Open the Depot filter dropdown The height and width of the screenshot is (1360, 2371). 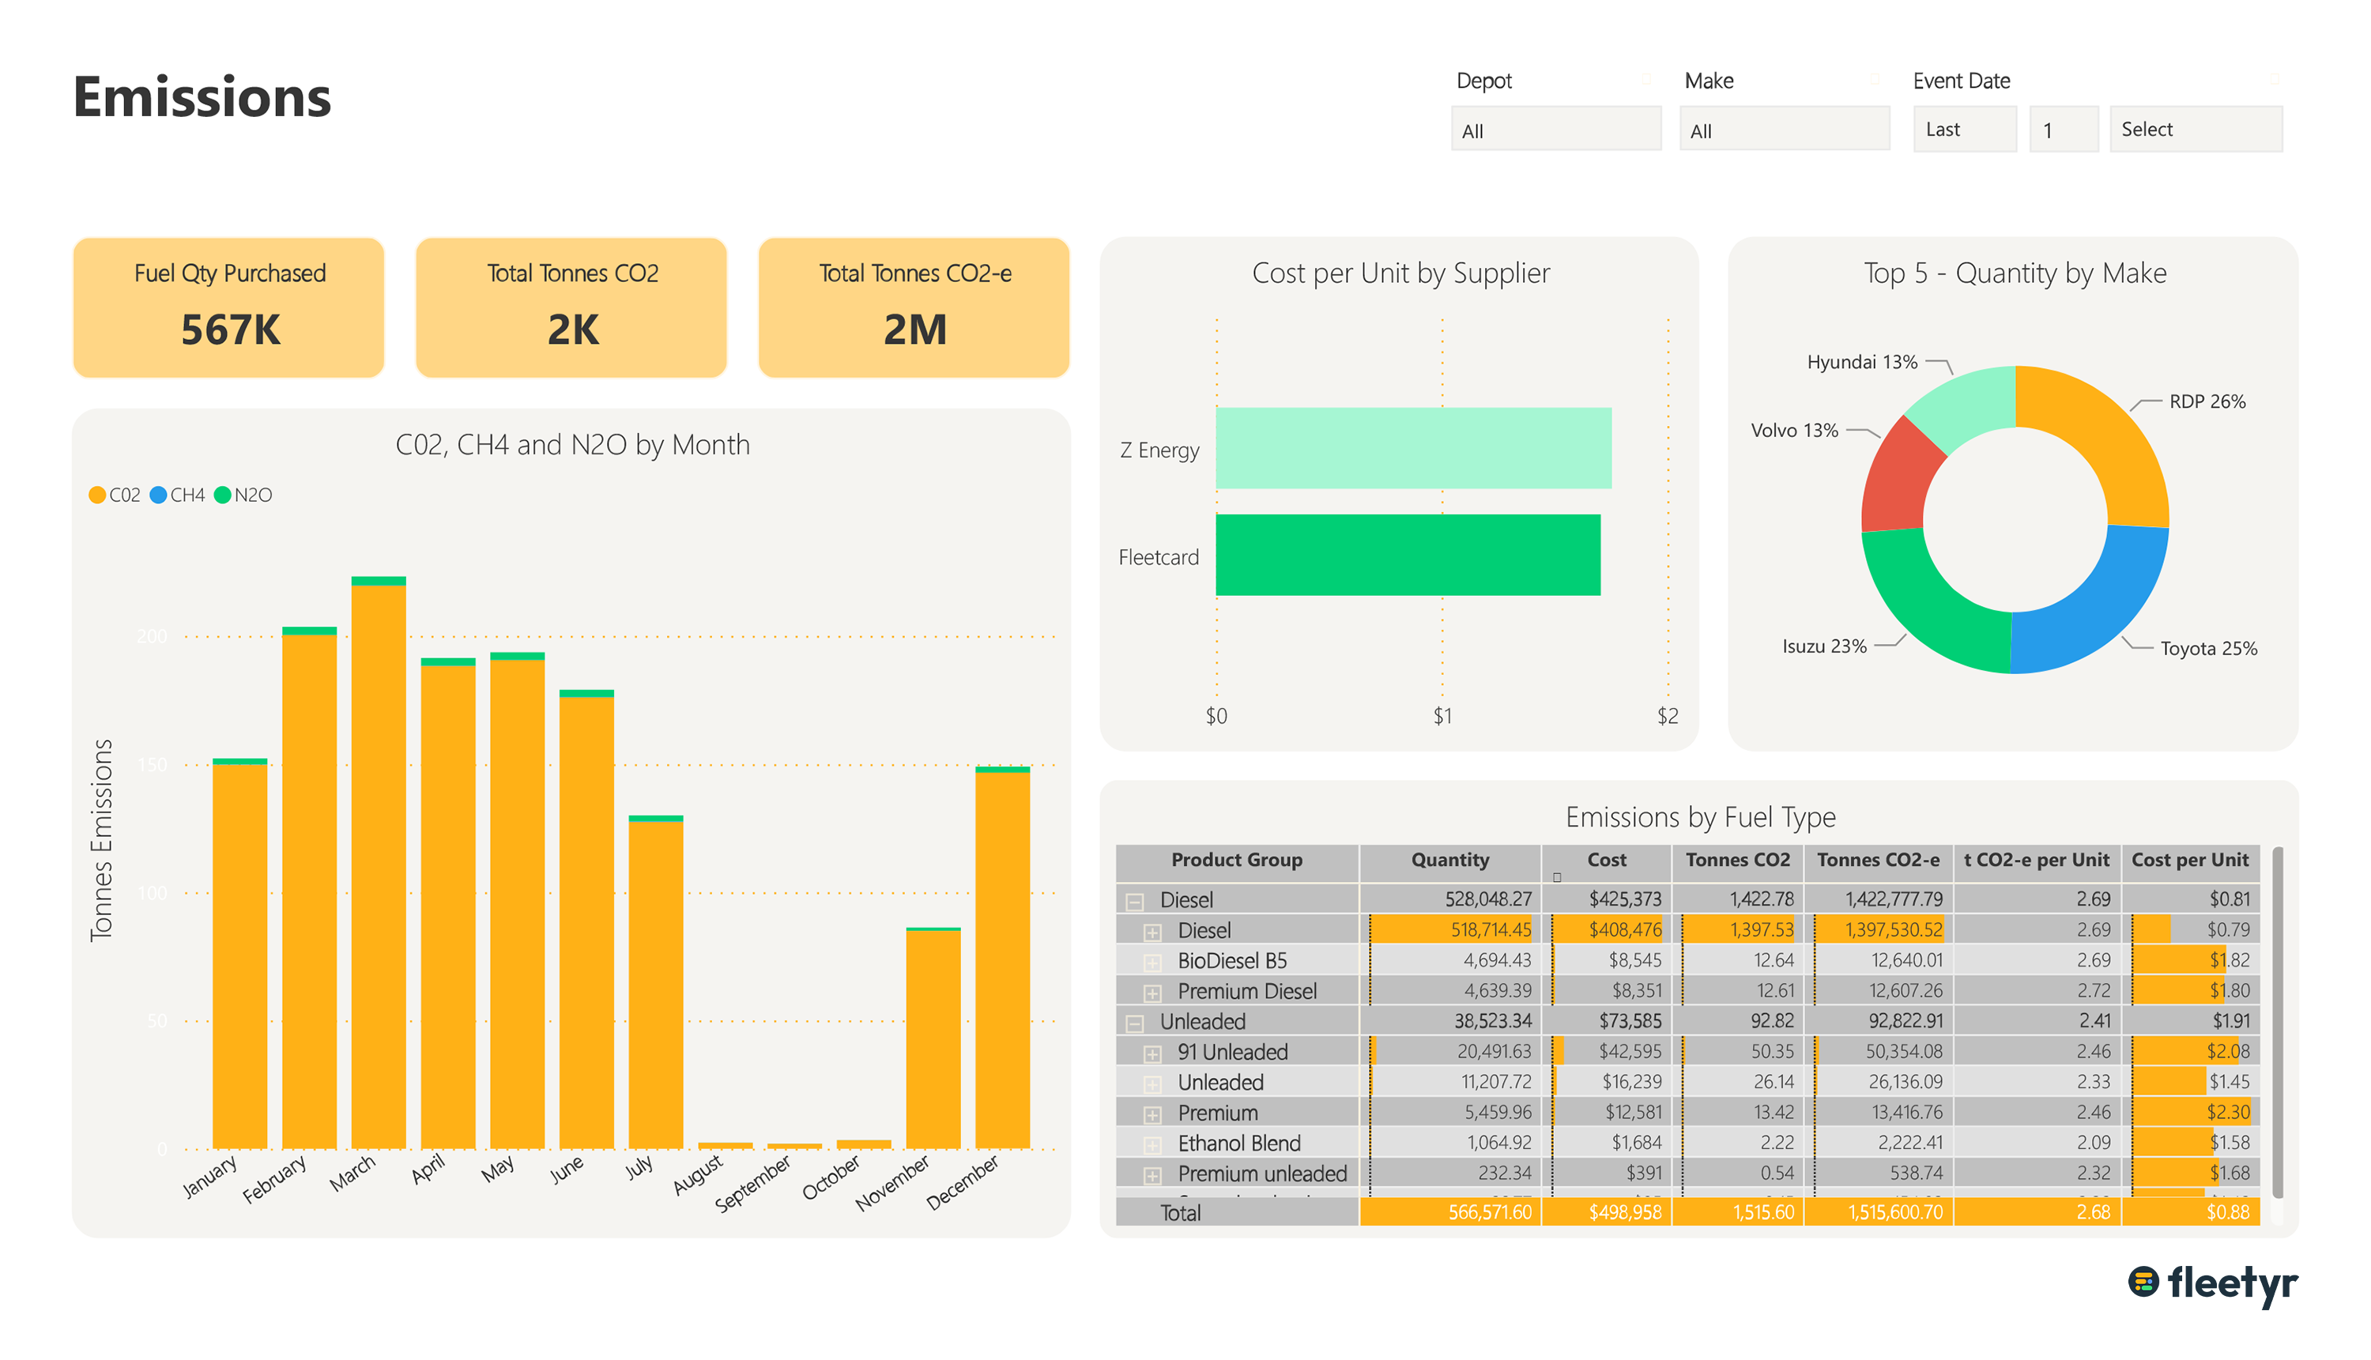coord(1555,130)
